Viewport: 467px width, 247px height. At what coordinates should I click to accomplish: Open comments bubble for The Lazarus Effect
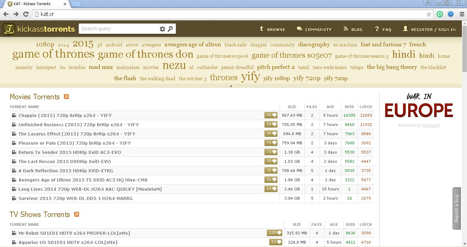(x=271, y=134)
